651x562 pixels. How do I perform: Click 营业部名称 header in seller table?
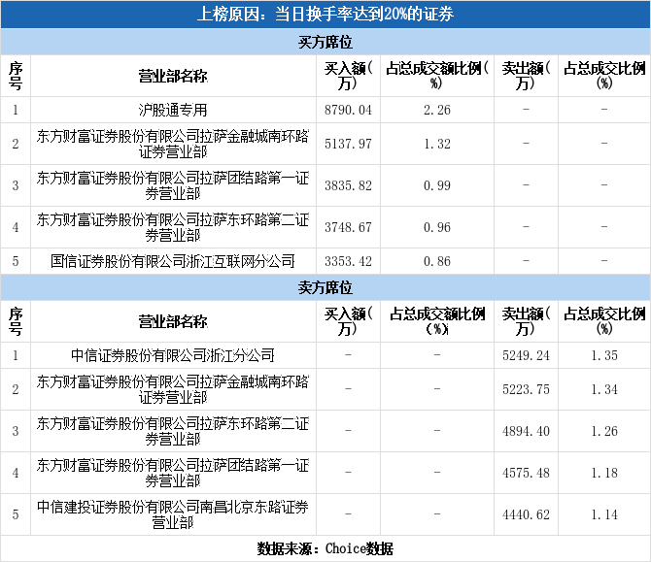pyautogui.click(x=173, y=322)
